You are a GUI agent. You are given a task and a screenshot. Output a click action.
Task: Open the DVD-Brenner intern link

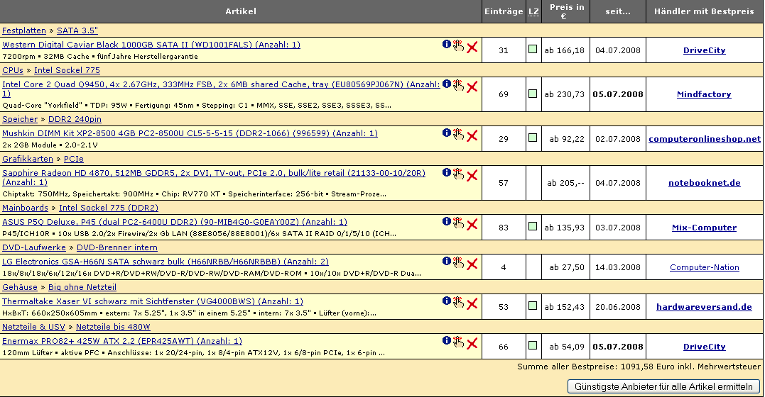pyautogui.click(x=117, y=247)
